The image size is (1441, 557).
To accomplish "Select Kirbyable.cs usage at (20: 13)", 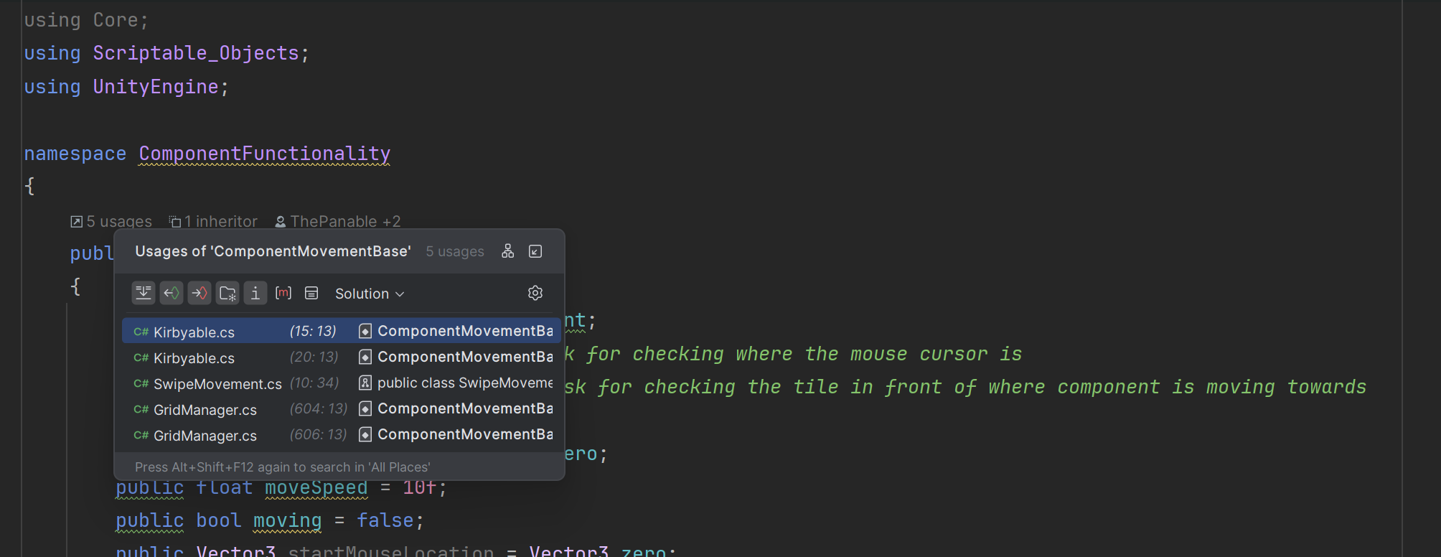I will click(341, 357).
